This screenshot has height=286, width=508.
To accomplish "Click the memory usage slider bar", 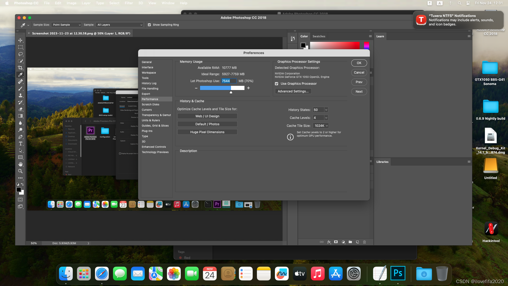I will pos(222,88).
